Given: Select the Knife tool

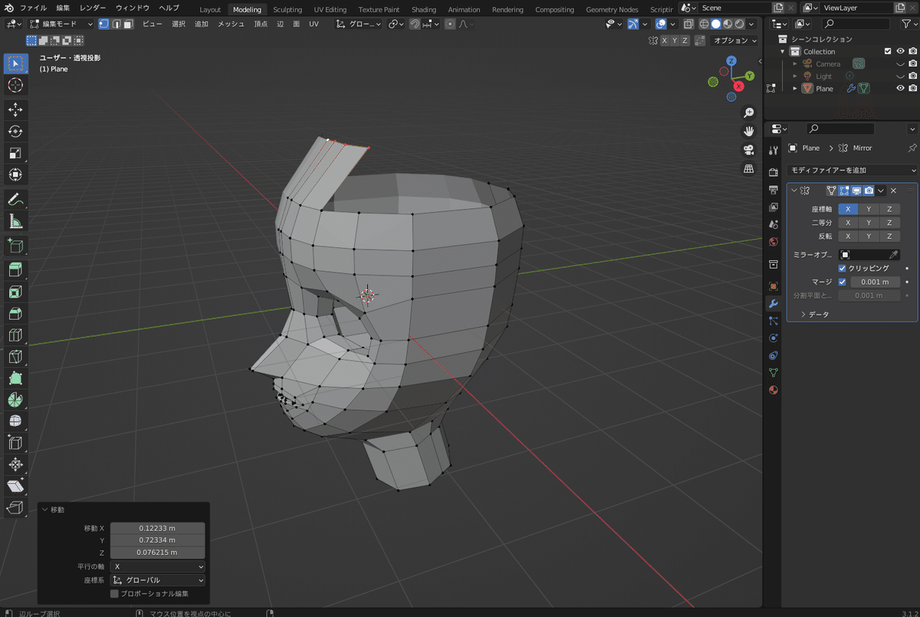Looking at the screenshot, I should (x=15, y=357).
